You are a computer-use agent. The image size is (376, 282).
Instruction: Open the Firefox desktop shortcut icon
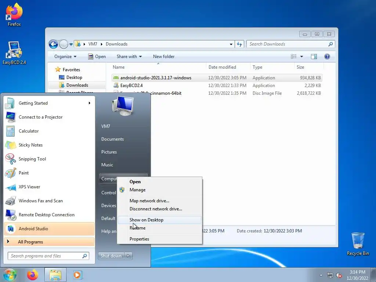[x=14, y=14]
